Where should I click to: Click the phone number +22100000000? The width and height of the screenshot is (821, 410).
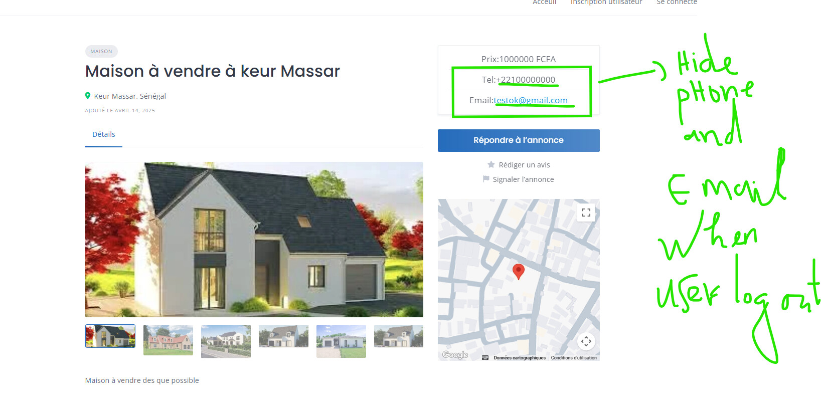coord(526,80)
